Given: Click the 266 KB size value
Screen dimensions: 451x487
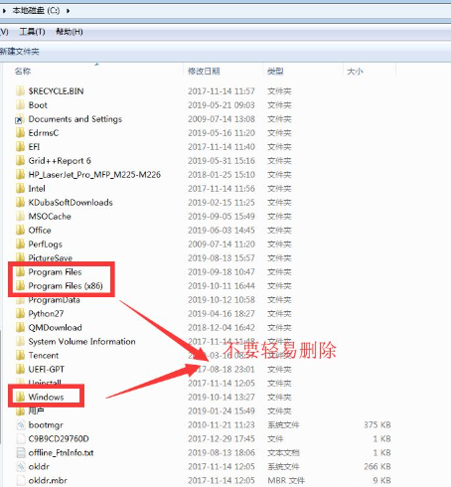Looking at the screenshot, I should 377,466.
